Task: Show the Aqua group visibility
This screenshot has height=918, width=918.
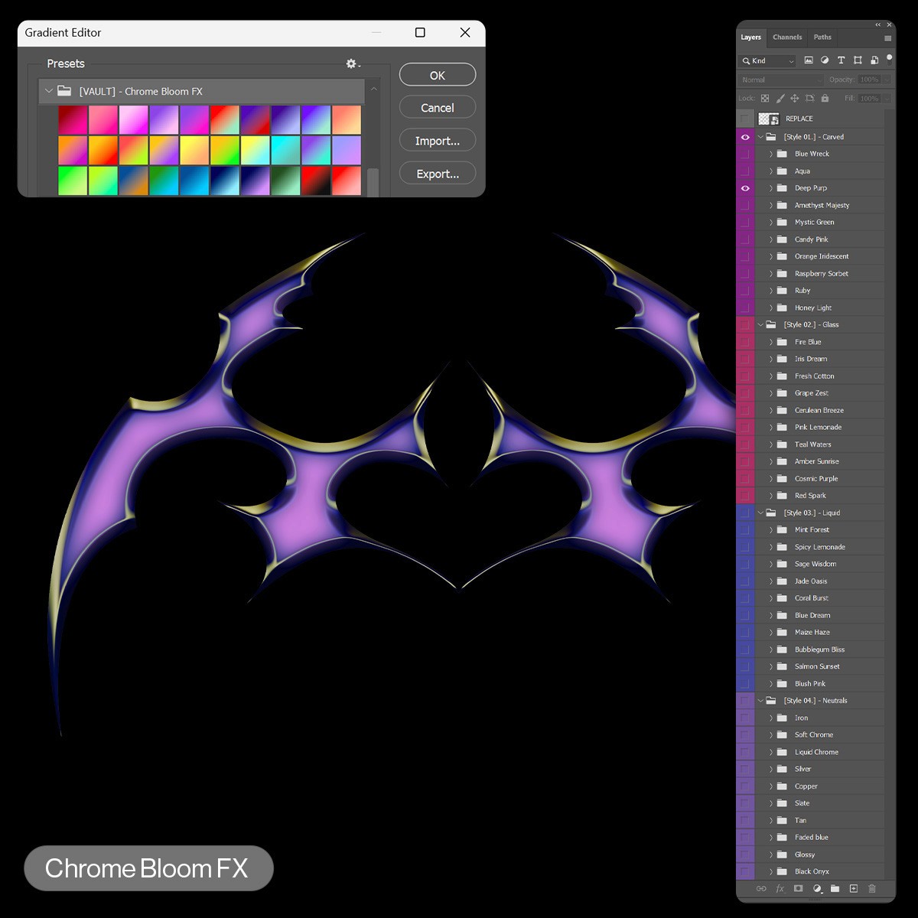Action: pyautogui.click(x=745, y=171)
